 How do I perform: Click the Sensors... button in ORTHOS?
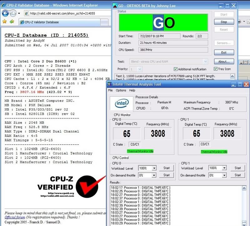pyautogui.click(x=224, y=43)
